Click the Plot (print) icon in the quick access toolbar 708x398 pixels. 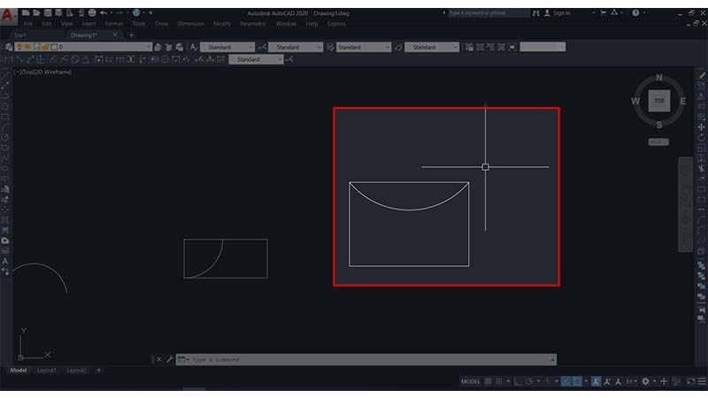tap(92, 12)
